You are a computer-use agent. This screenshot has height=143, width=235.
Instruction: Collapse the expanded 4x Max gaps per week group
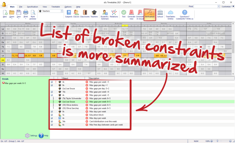coord(52,95)
